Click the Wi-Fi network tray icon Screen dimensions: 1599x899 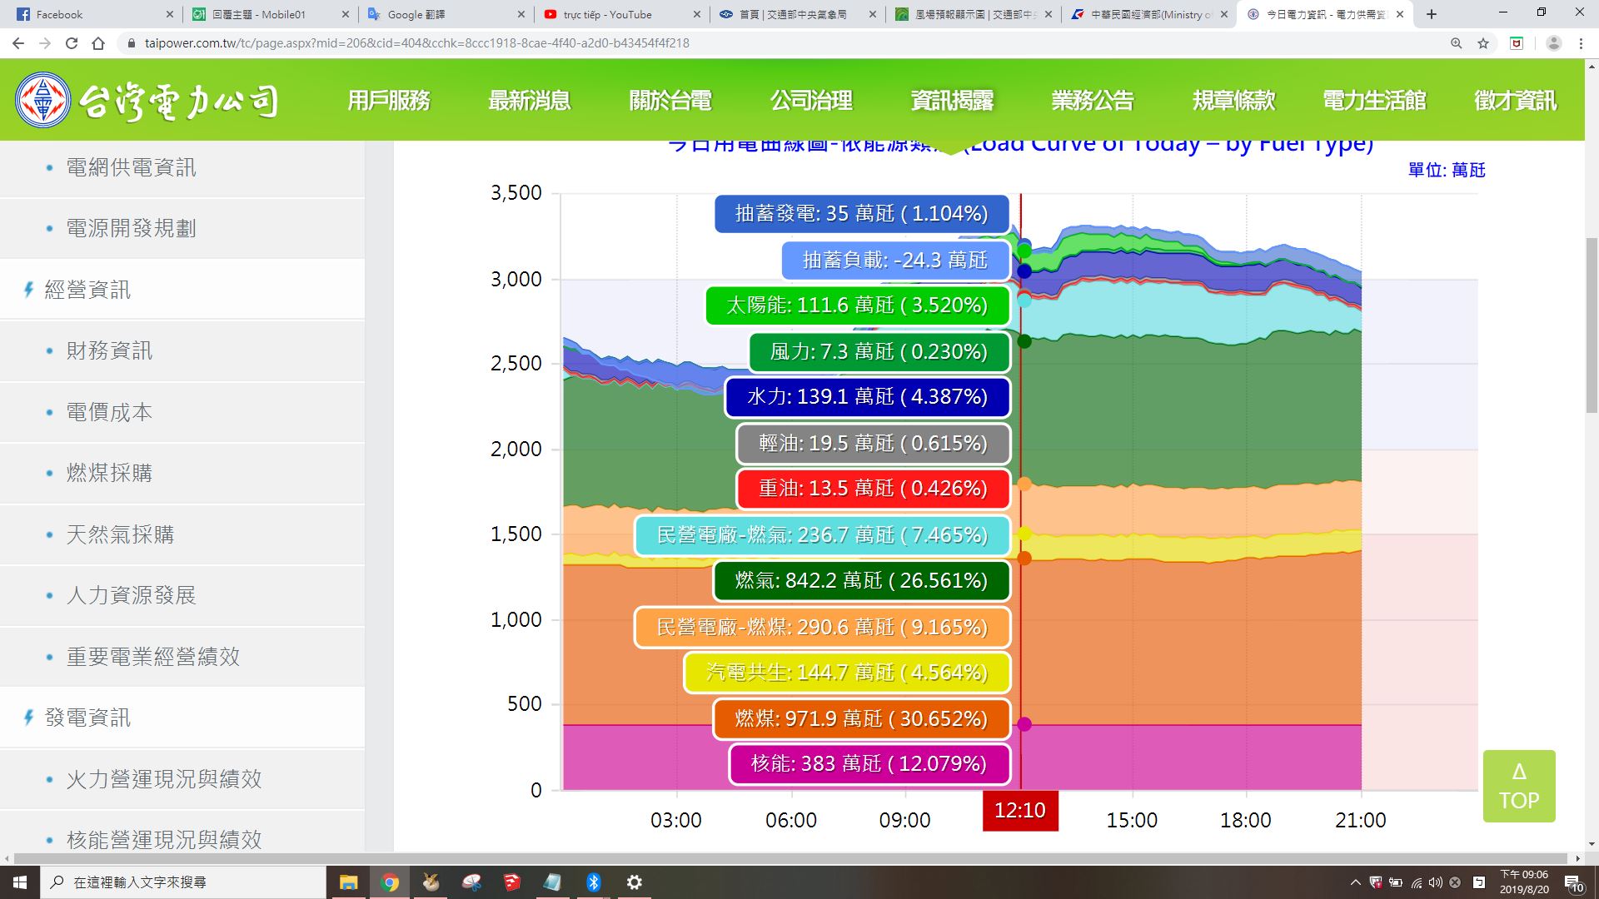1416,882
